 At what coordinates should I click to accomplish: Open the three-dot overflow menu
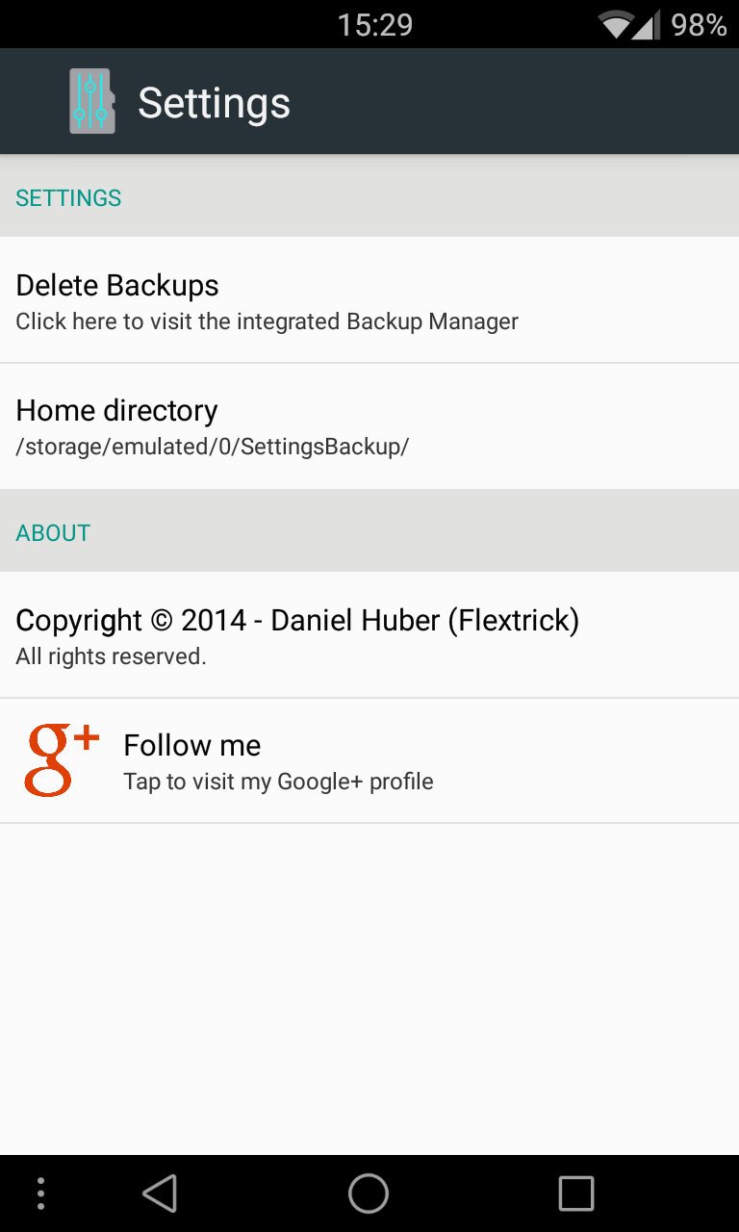[x=40, y=1193]
